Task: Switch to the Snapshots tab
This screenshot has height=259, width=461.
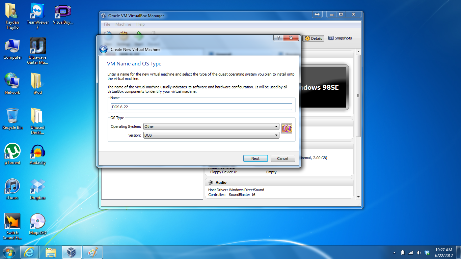Action: pyautogui.click(x=341, y=38)
